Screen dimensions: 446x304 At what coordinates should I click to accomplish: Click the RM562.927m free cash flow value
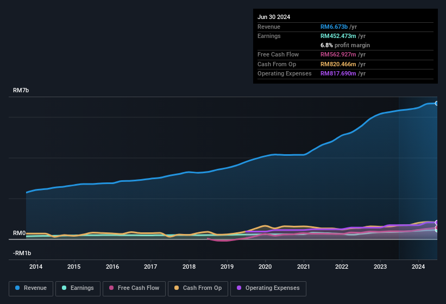[338, 54]
